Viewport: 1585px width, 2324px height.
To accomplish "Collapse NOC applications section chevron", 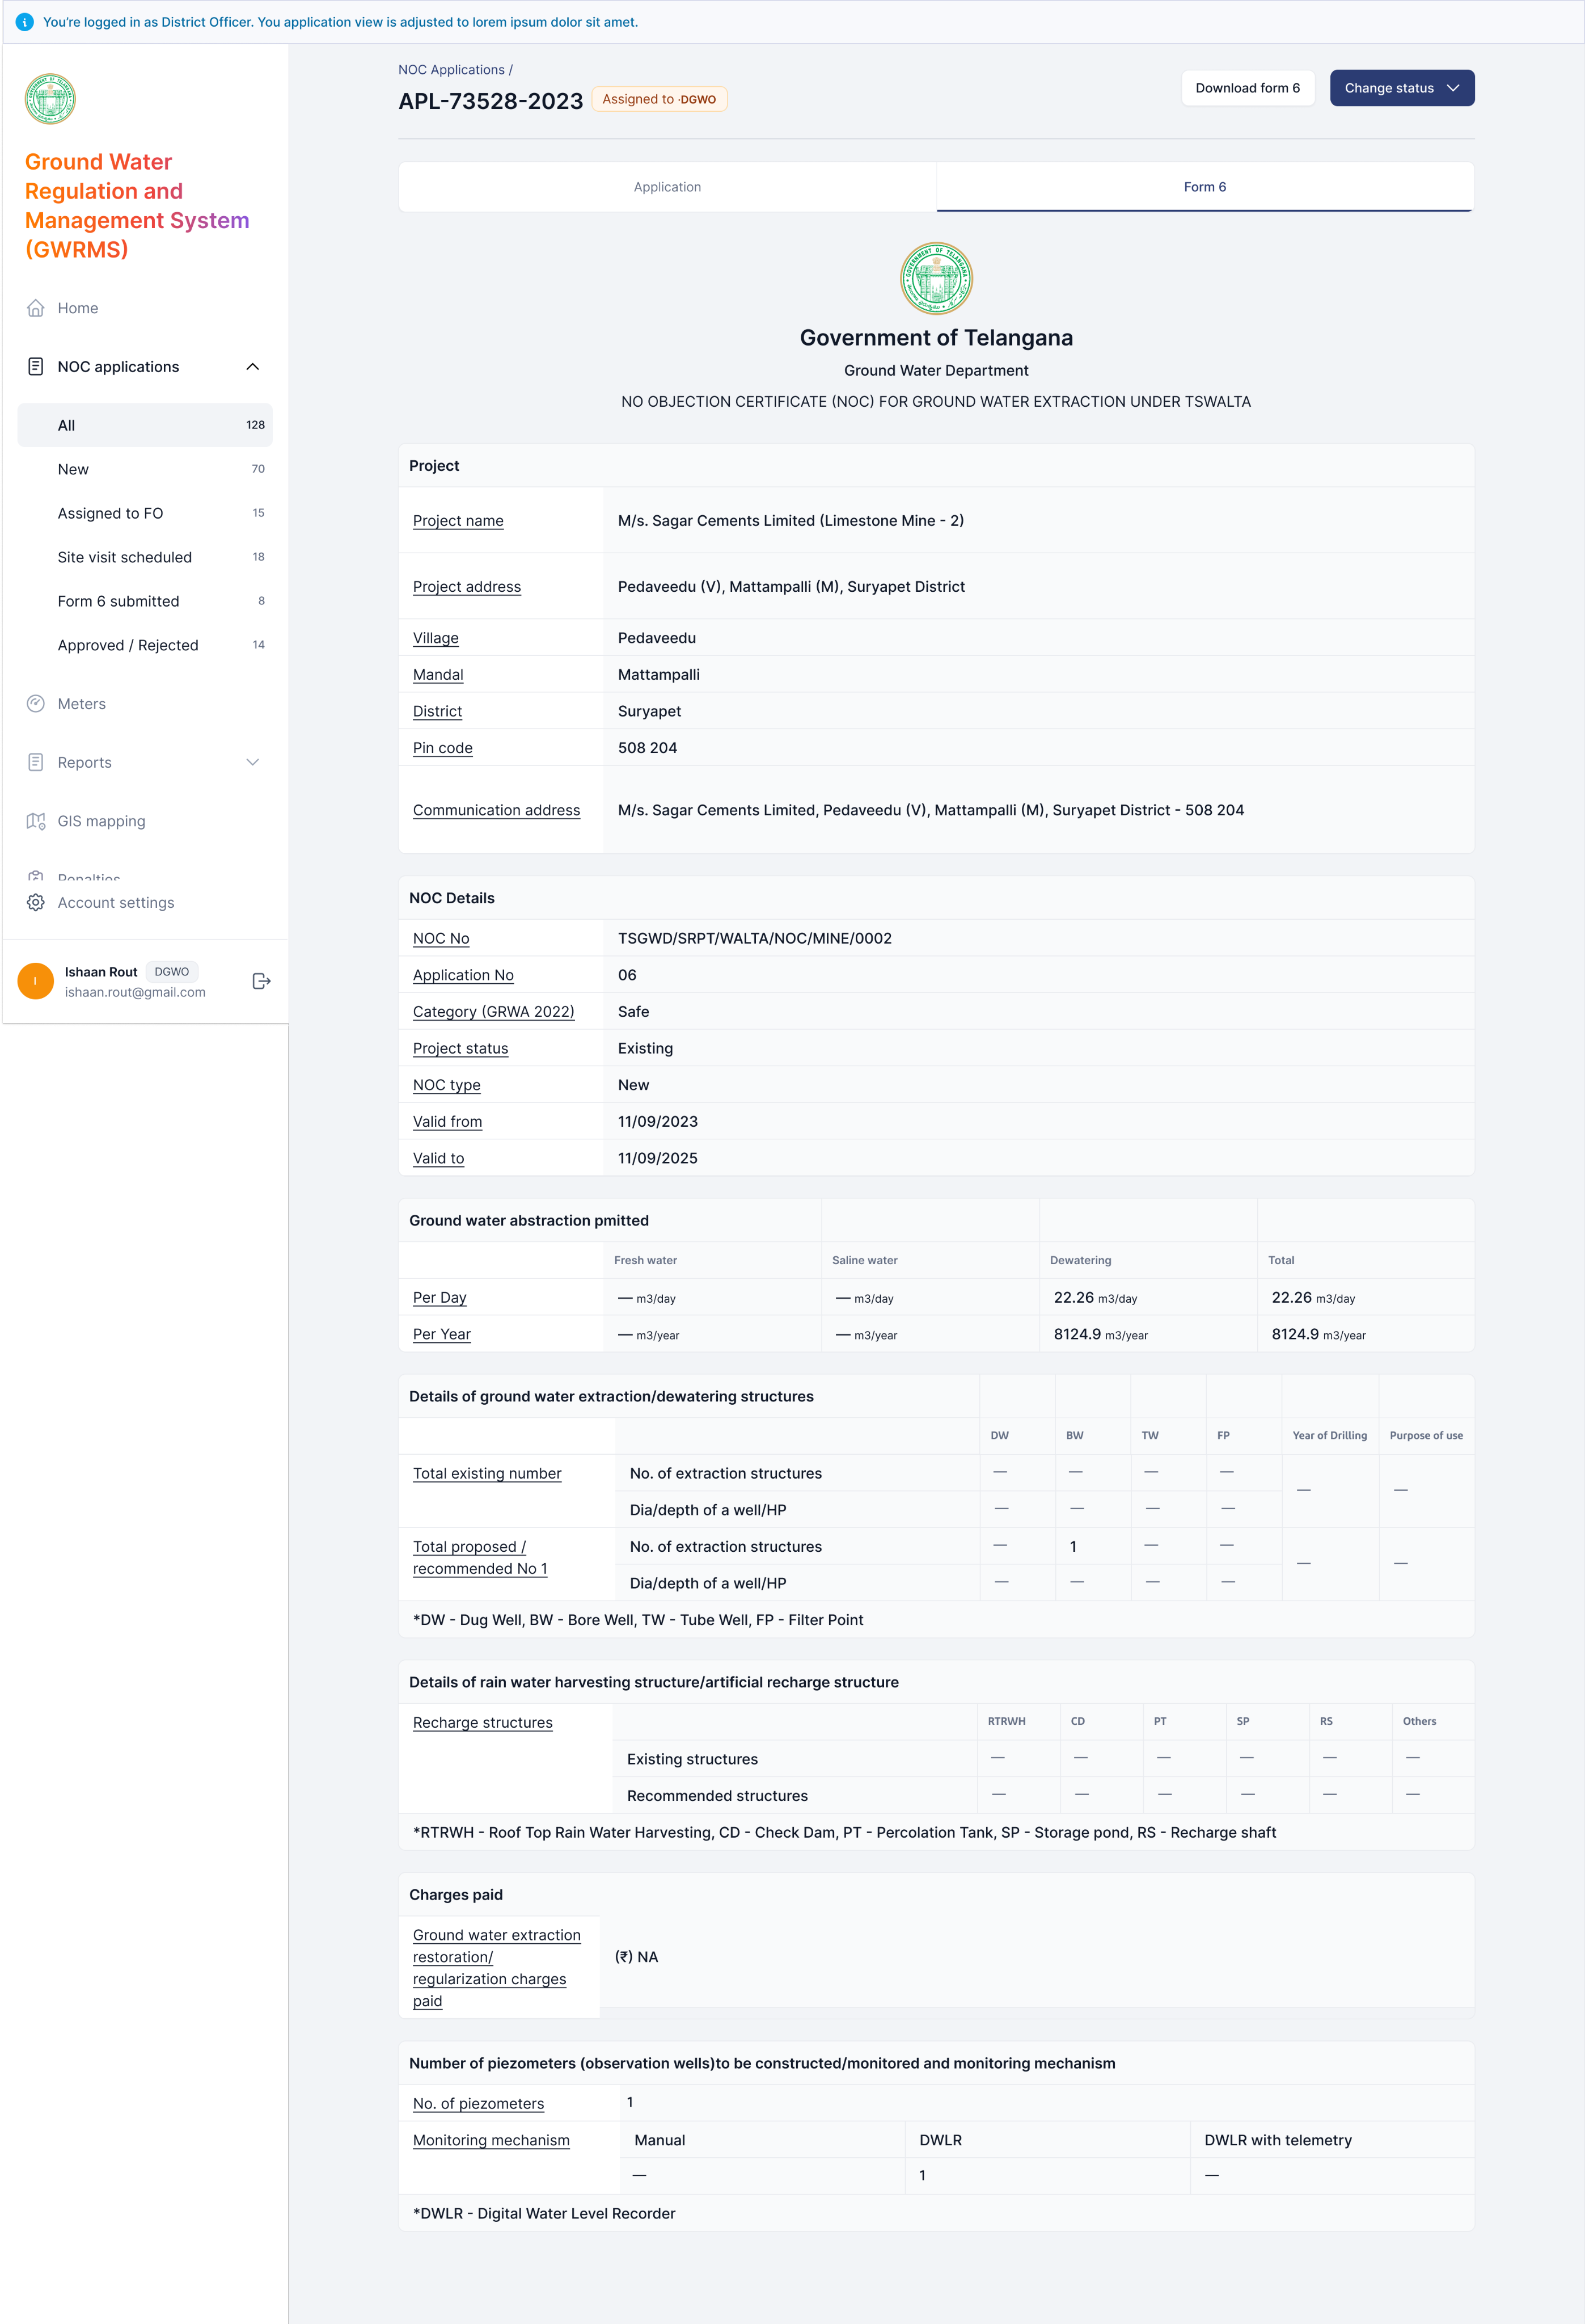I will point(253,367).
